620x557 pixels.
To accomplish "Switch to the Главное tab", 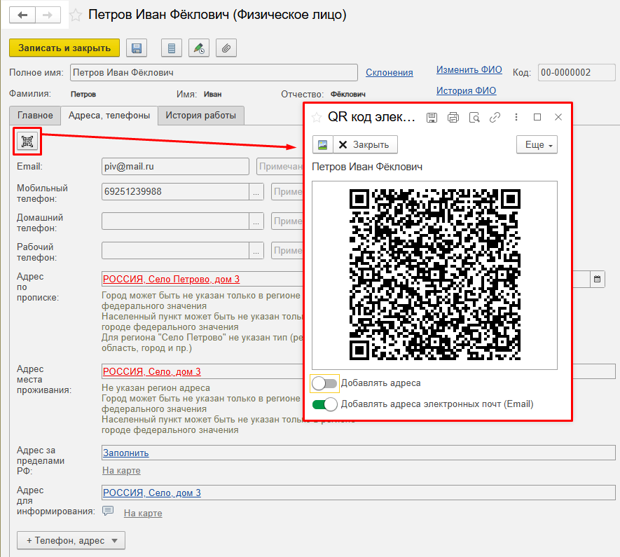I will (35, 116).
